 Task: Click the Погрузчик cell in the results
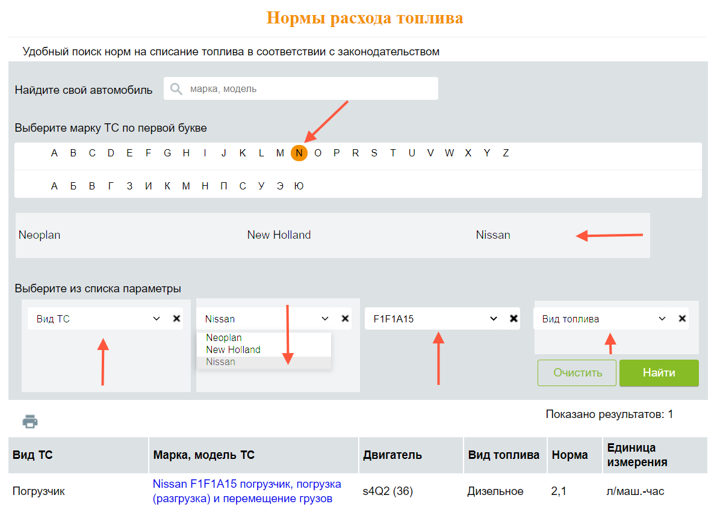[x=39, y=491]
